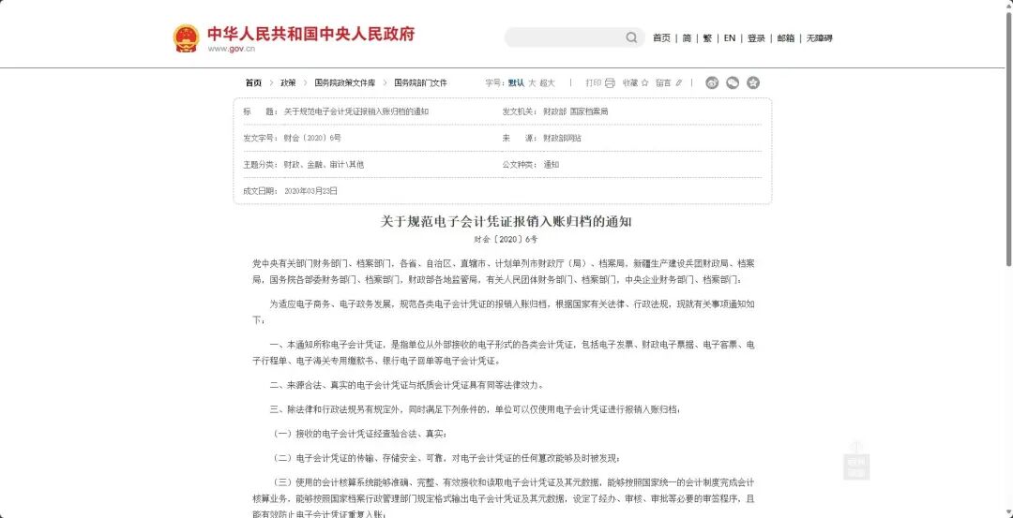The image size is (1013, 518).
Task: Click the 2020年03月23日 date value
Action: point(310,191)
